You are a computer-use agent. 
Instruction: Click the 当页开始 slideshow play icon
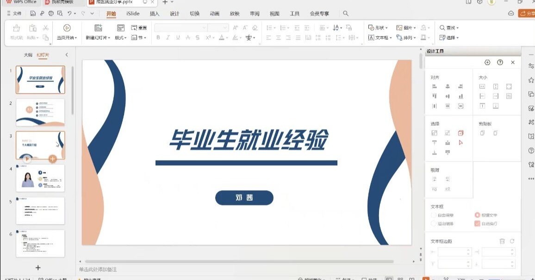coord(67,28)
